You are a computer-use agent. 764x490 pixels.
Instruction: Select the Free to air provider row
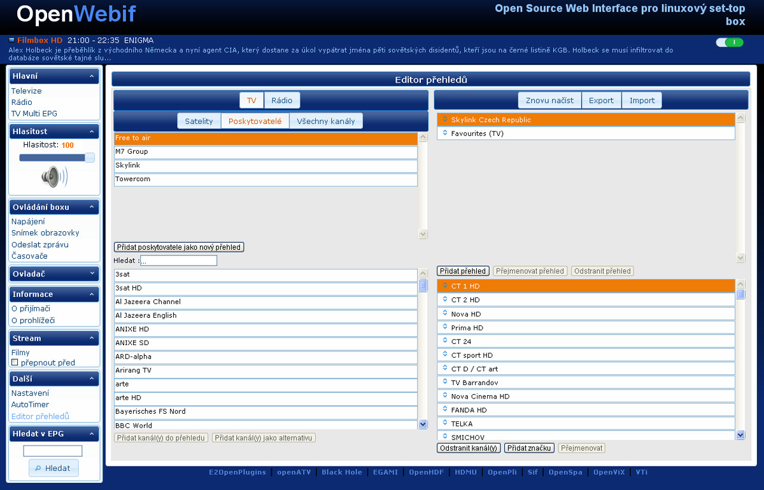coord(265,138)
